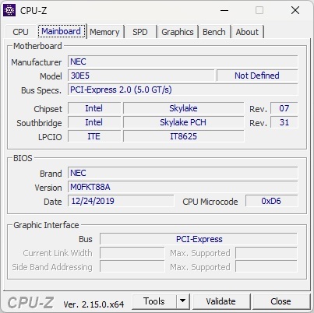Click the CPU Microcode field 0xD6
Image resolution: width=314 pixels, height=313 pixels.
coord(271,201)
